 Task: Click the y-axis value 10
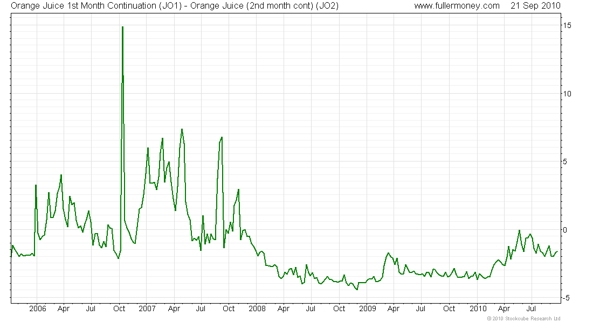point(567,94)
